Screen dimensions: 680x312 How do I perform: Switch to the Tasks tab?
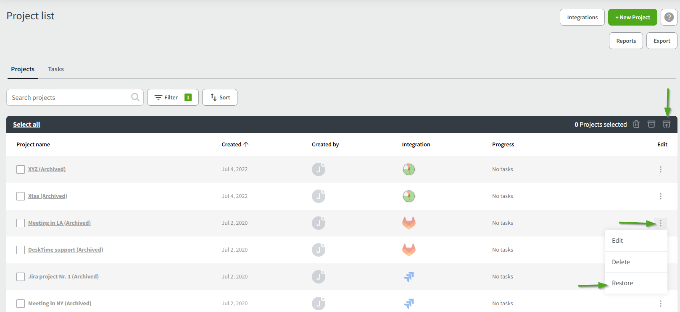(x=56, y=69)
